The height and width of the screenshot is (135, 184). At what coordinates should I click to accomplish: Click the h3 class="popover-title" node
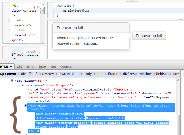point(80,118)
